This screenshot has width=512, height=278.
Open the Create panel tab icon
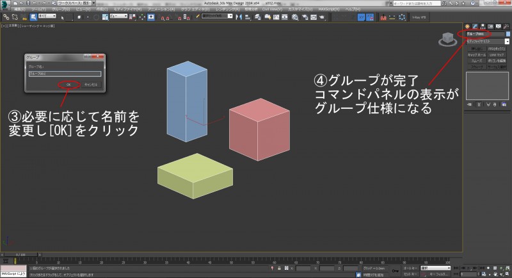click(x=468, y=25)
